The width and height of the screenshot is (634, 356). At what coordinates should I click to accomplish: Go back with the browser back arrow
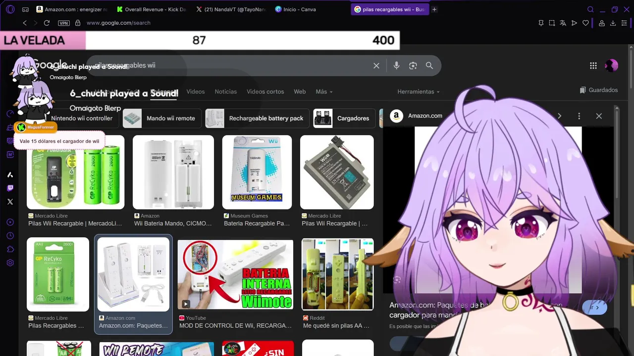coord(25,23)
